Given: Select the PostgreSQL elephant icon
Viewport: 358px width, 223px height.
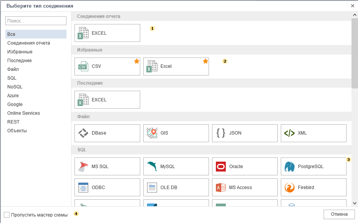Looking at the screenshot, I should [x=290, y=167].
